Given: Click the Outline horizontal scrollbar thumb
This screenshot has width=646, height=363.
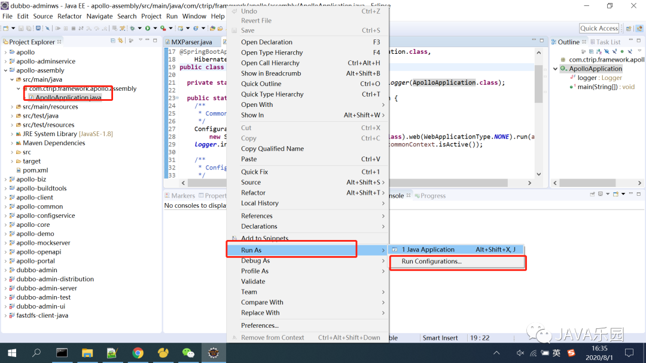Looking at the screenshot, I should [x=587, y=183].
